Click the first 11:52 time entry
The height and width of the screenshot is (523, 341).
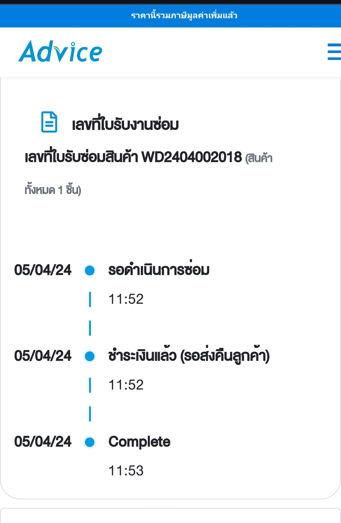point(126,299)
